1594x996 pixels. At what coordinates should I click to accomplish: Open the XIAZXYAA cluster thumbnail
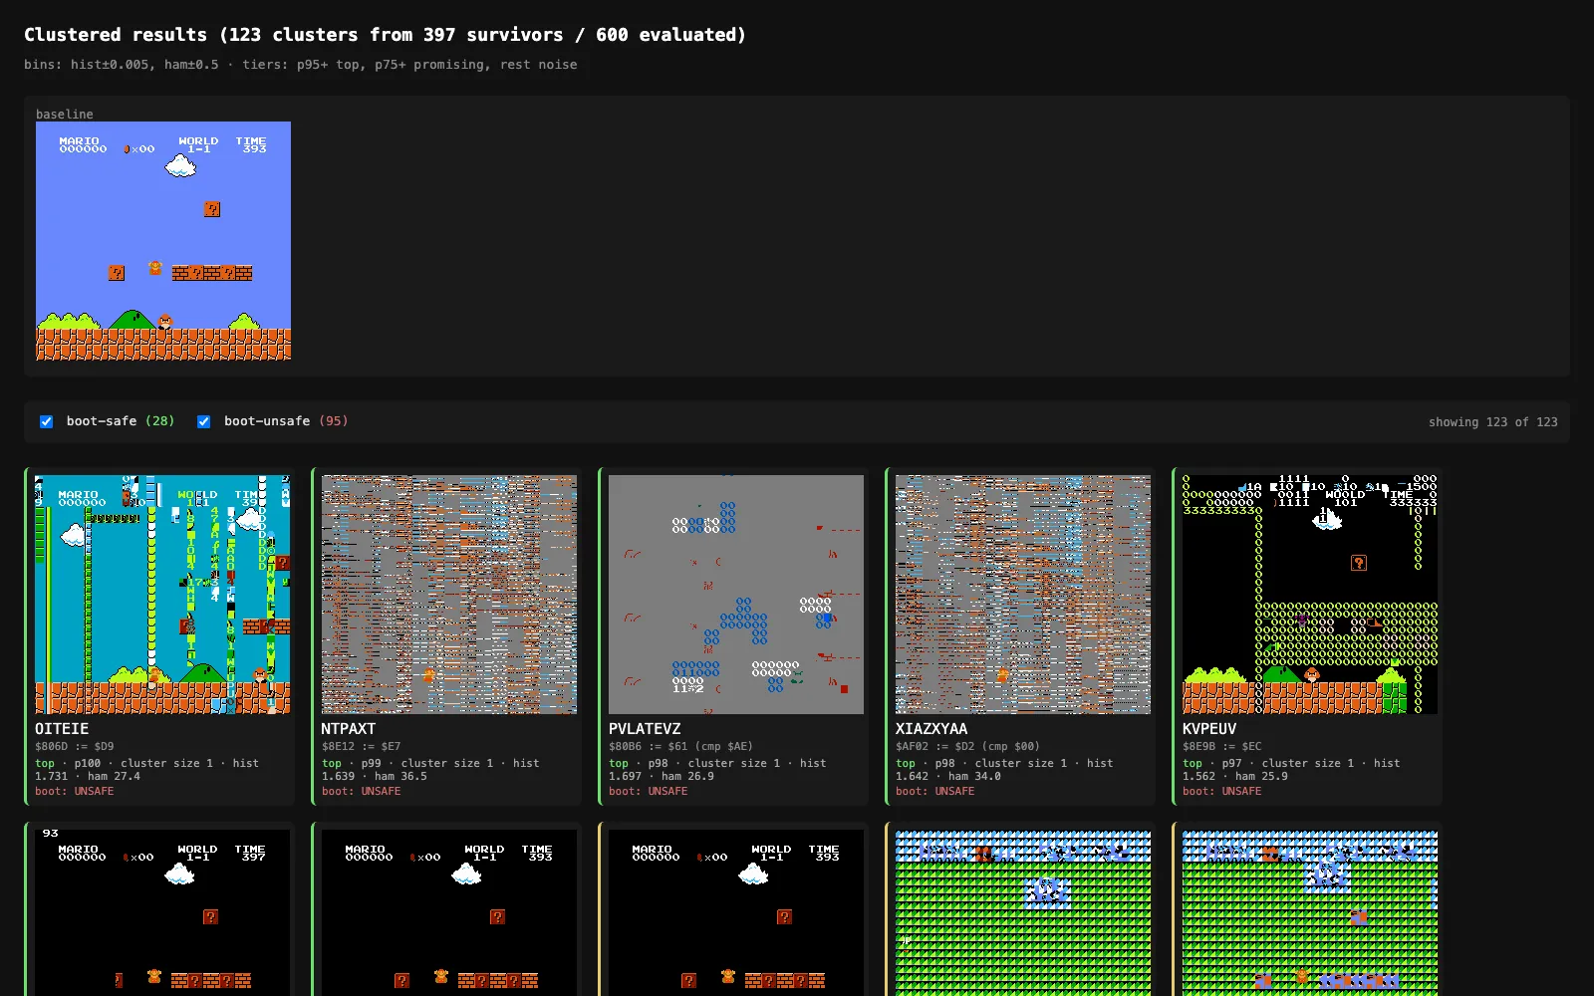tap(1023, 595)
